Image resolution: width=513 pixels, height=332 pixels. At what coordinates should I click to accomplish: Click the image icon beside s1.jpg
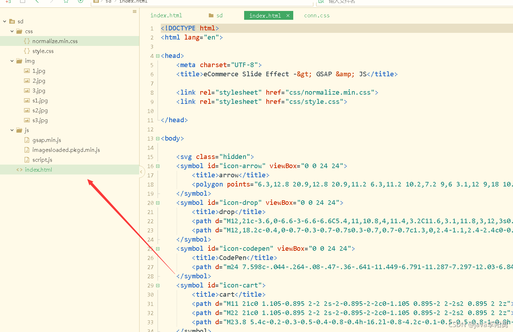(x=27, y=101)
